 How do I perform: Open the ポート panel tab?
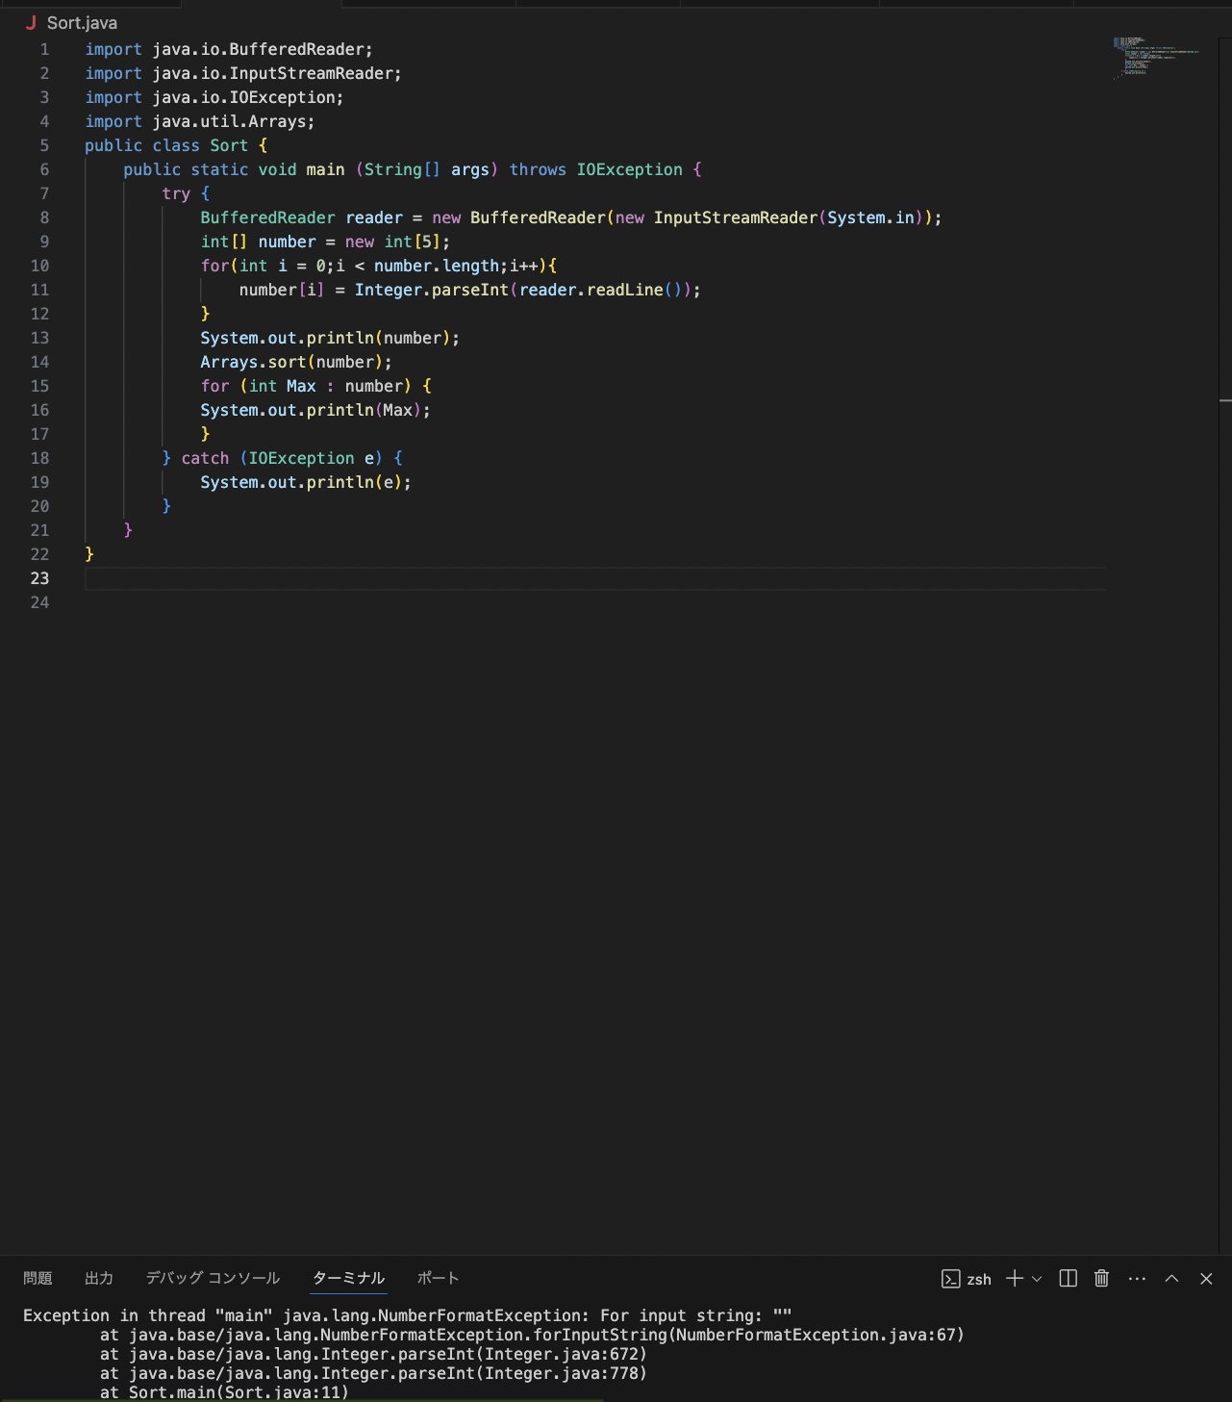(438, 1278)
